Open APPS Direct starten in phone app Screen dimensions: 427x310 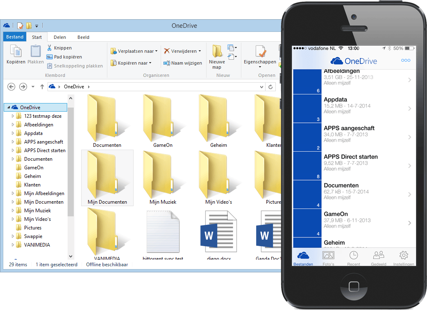click(354, 166)
